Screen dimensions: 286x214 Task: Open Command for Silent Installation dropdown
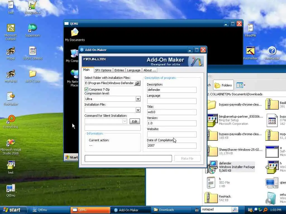point(125,121)
